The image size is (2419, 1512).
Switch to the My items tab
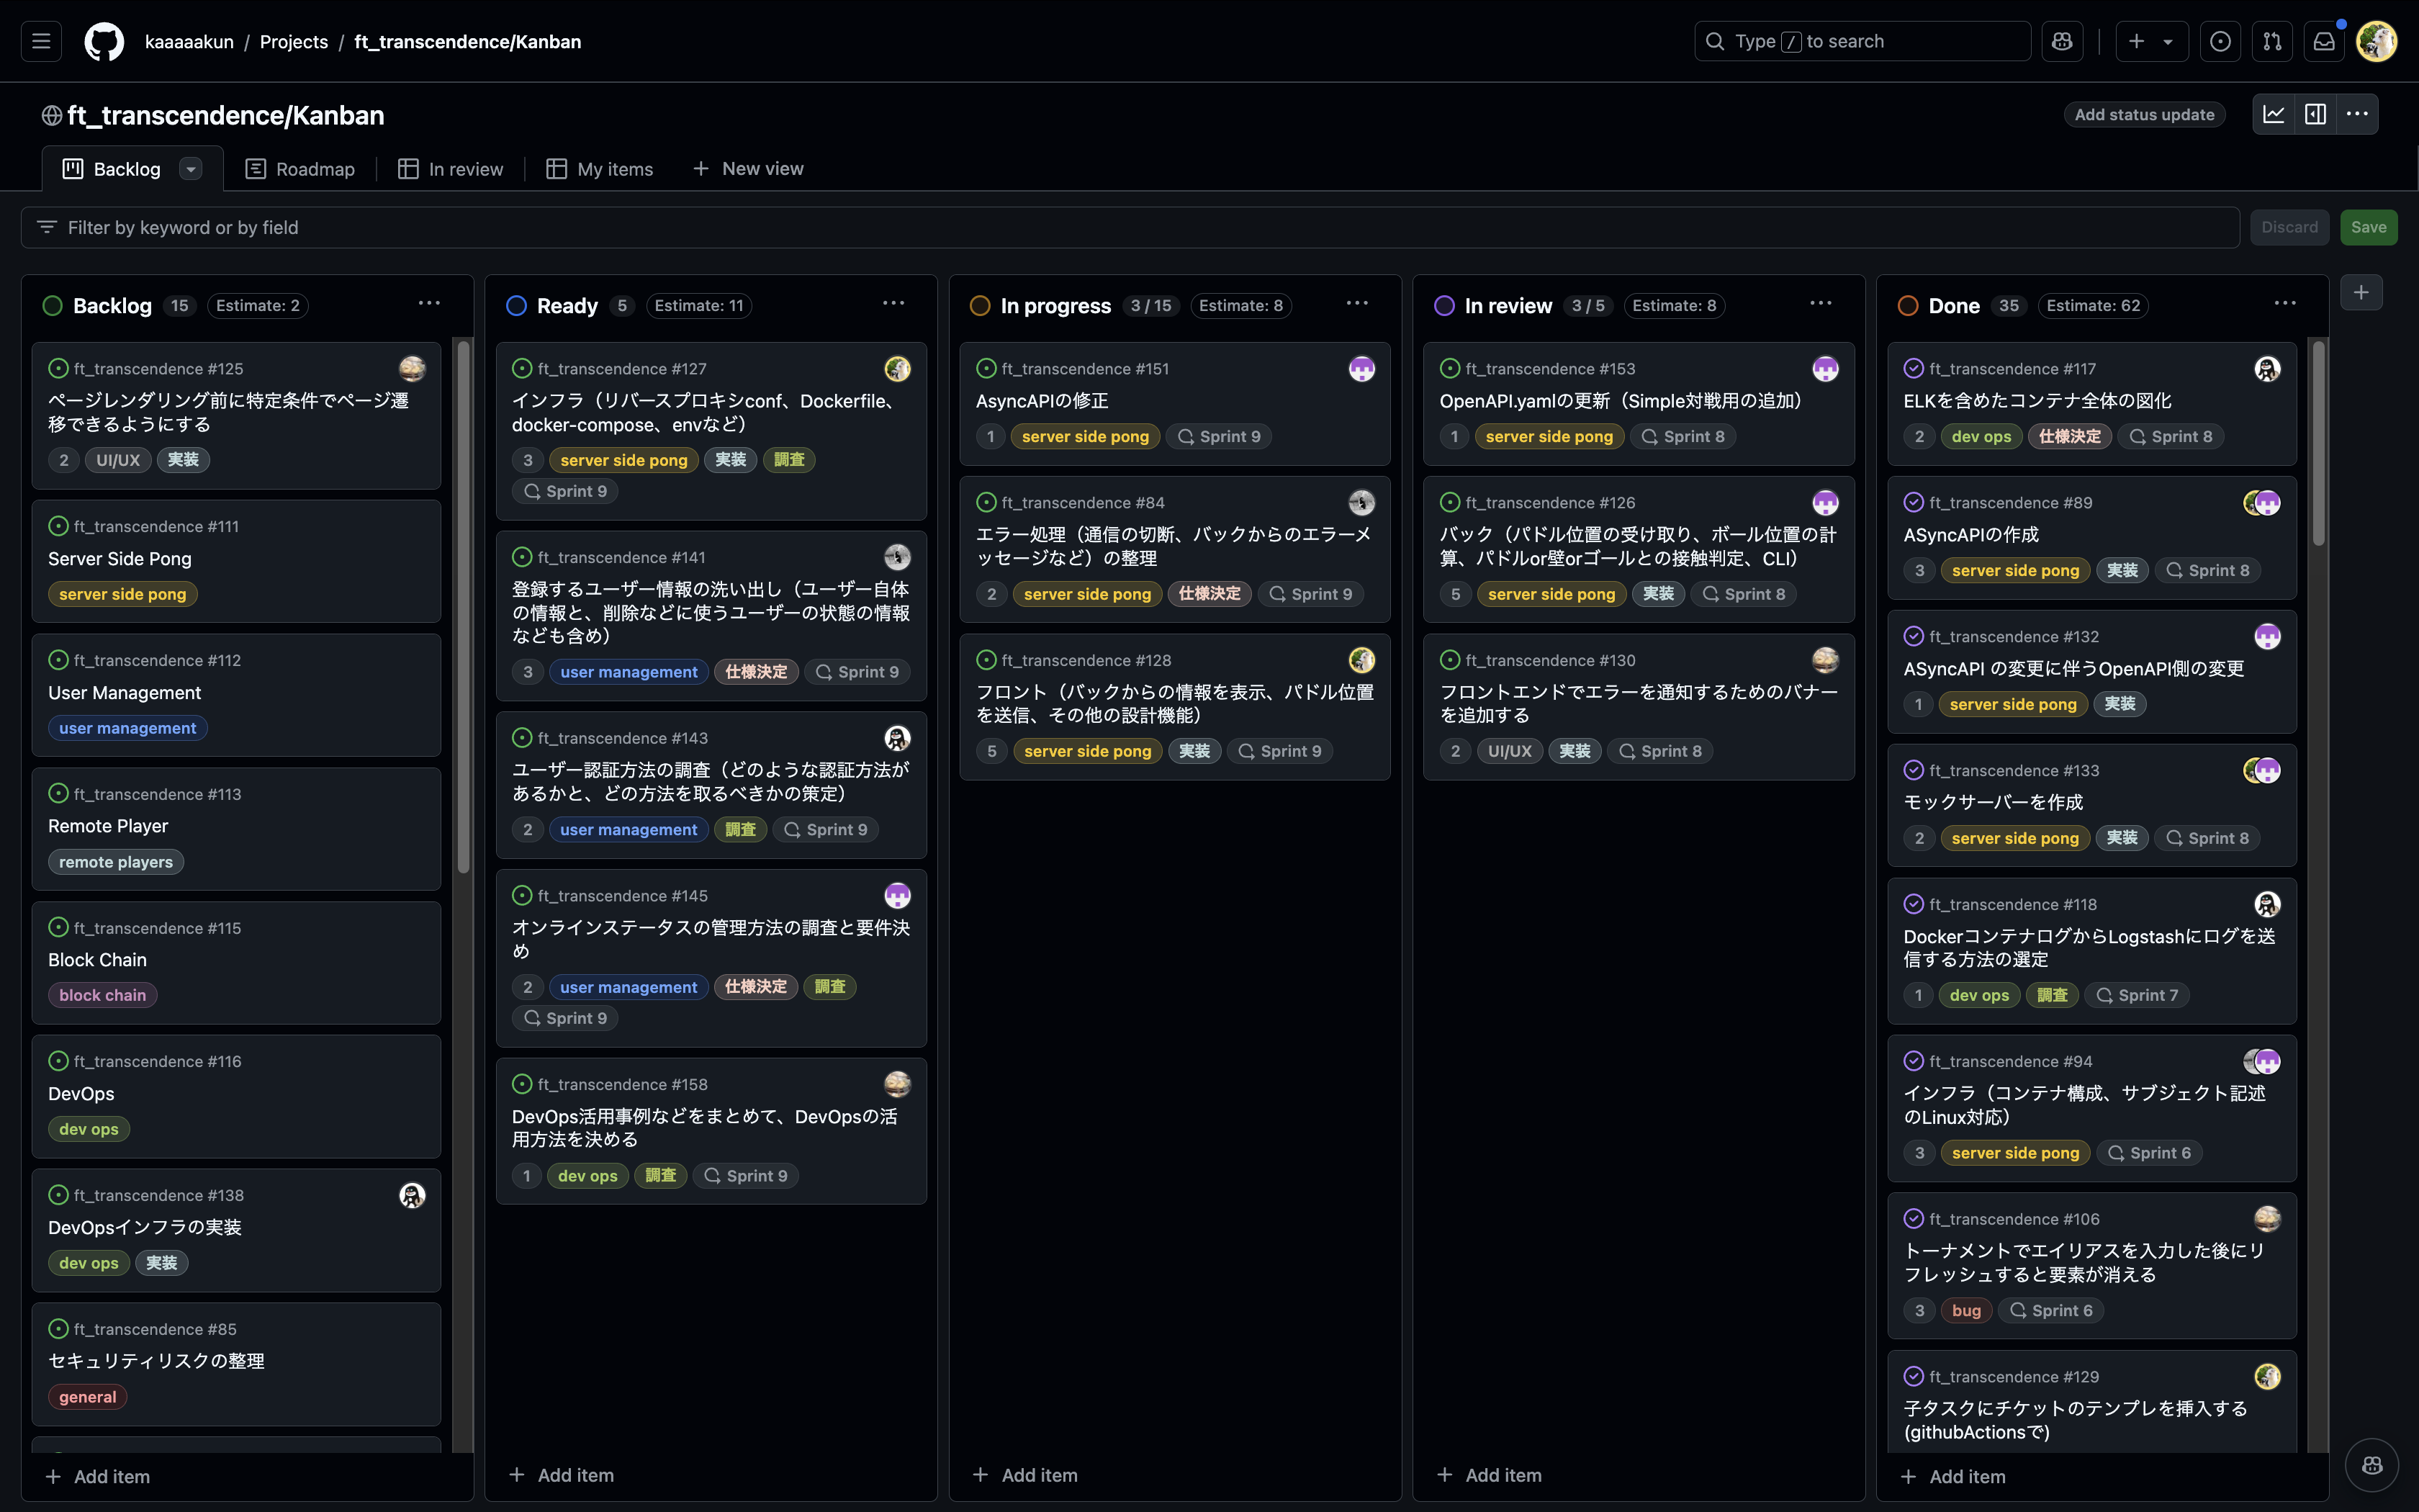click(599, 168)
